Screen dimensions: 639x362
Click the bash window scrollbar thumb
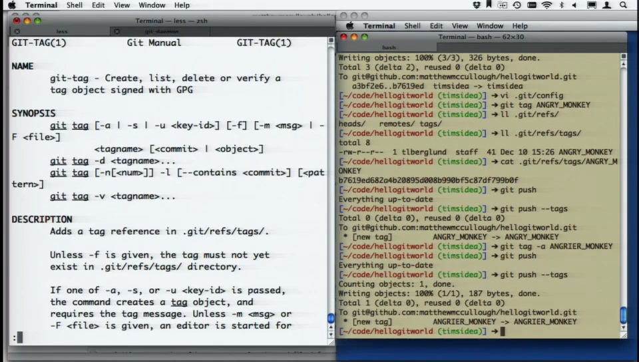pyautogui.click(x=623, y=315)
